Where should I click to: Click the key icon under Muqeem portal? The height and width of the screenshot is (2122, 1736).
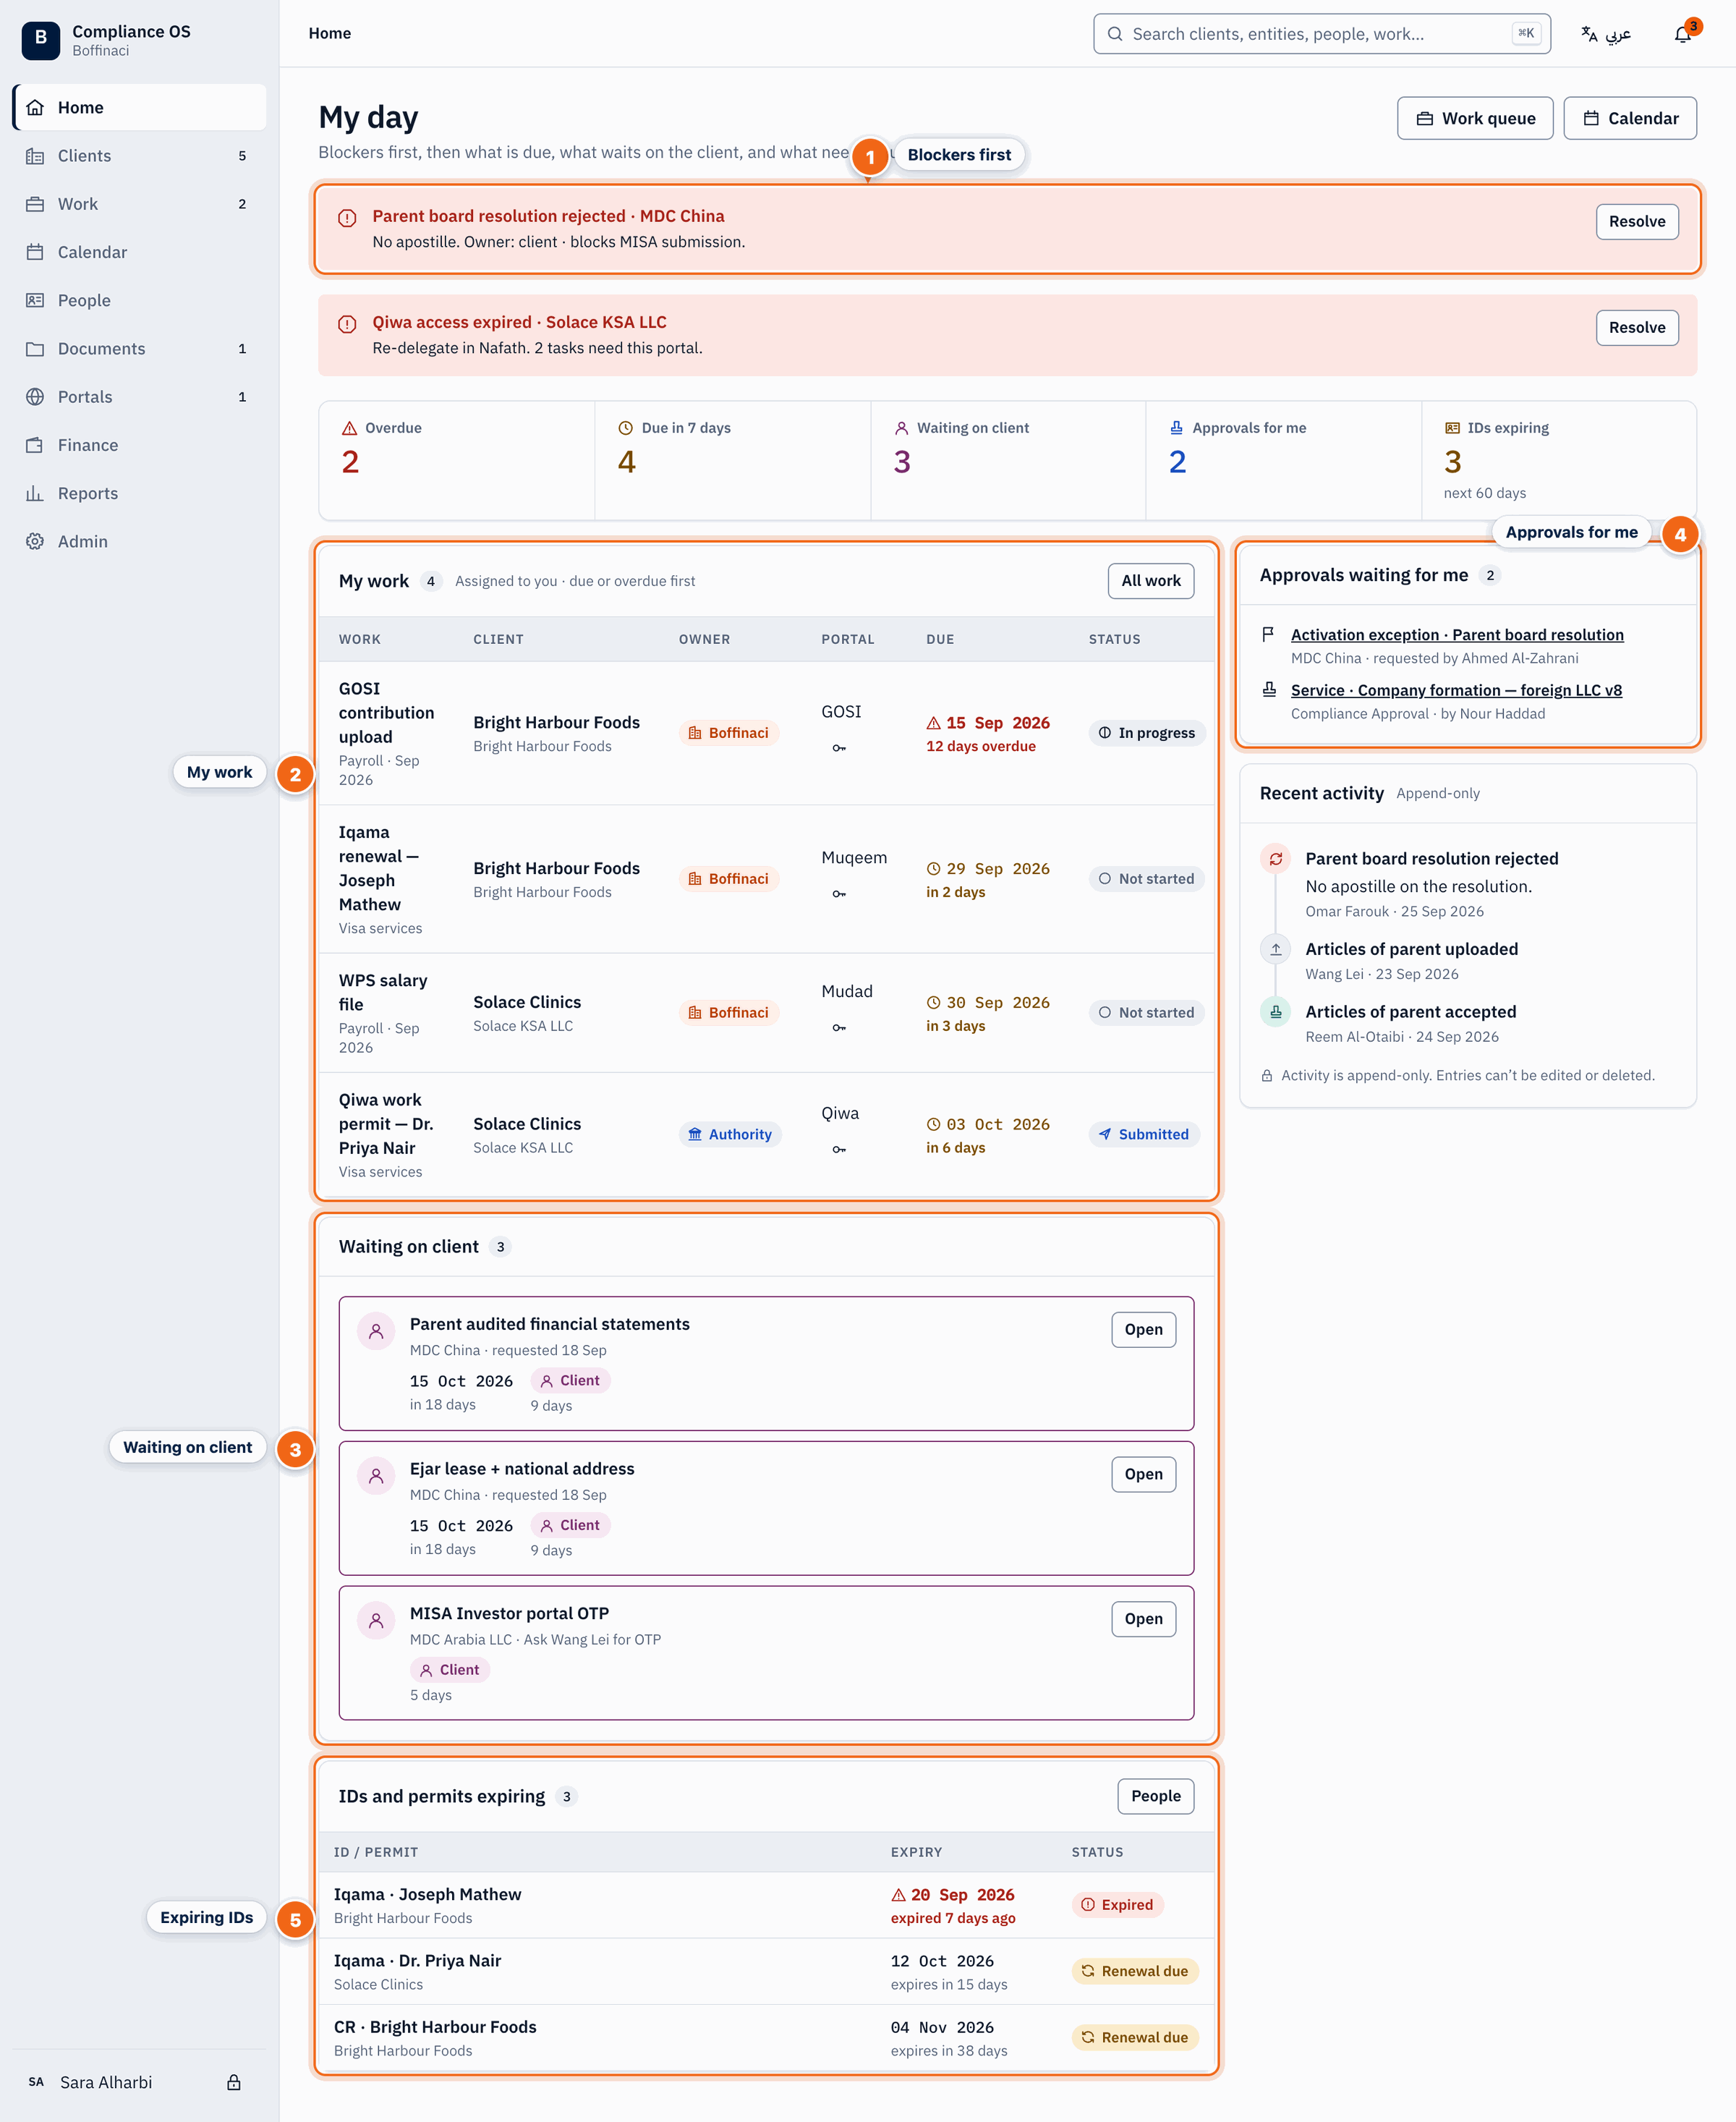(x=839, y=894)
